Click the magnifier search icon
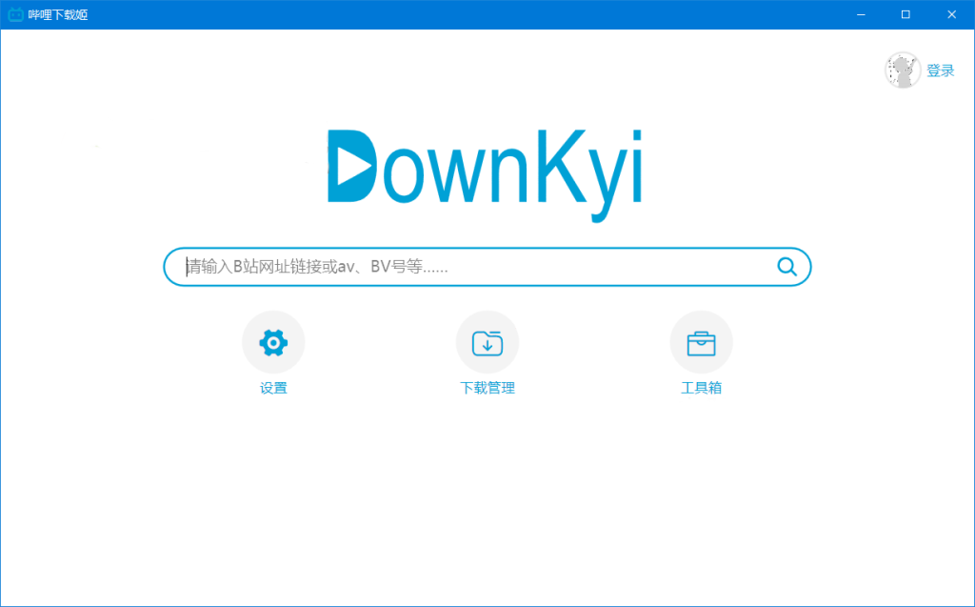The height and width of the screenshot is (607, 975). click(786, 267)
